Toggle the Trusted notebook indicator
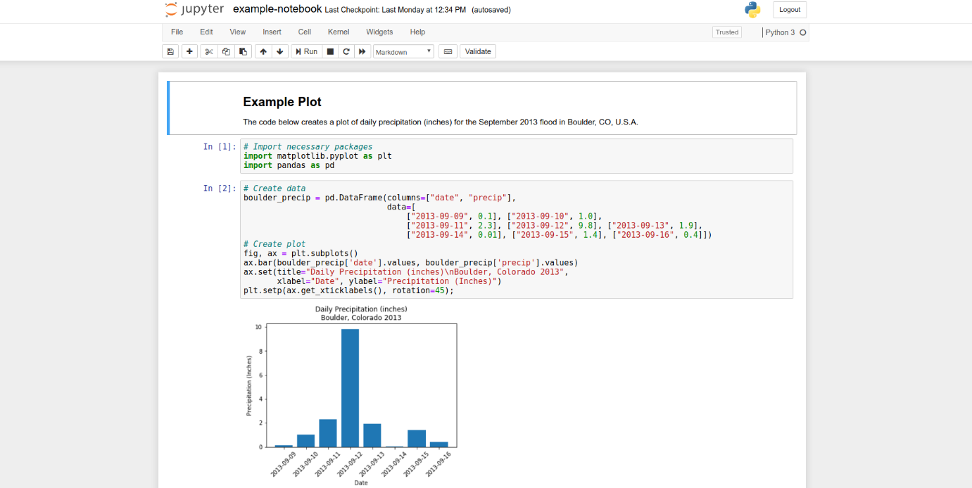 pyautogui.click(x=726, y=32)
